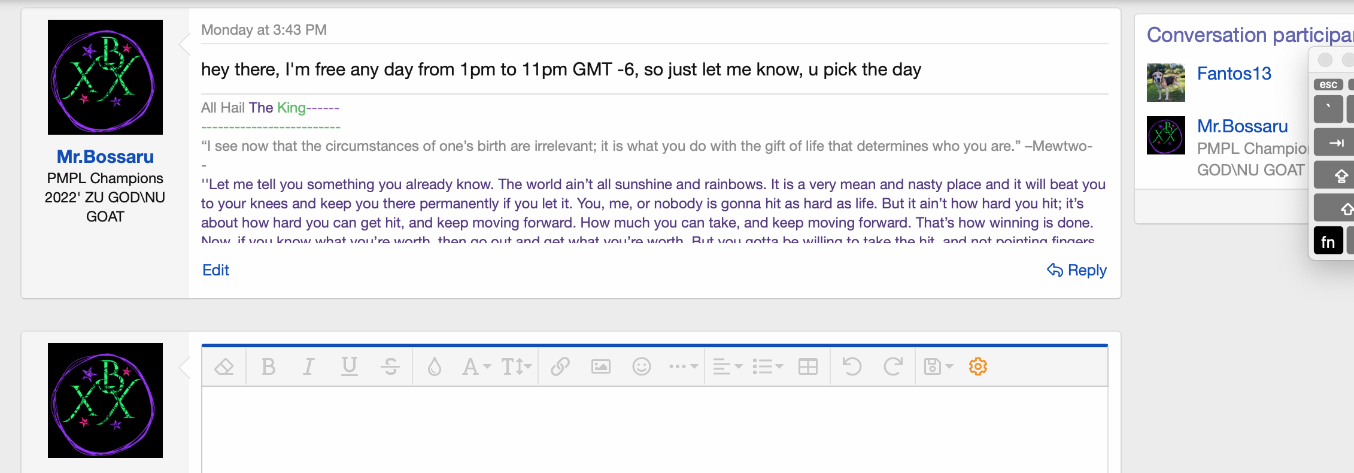The image size is (1354, 473).
Task: Click the orange gear BB code toggle
Action: (x=977, y=366)
